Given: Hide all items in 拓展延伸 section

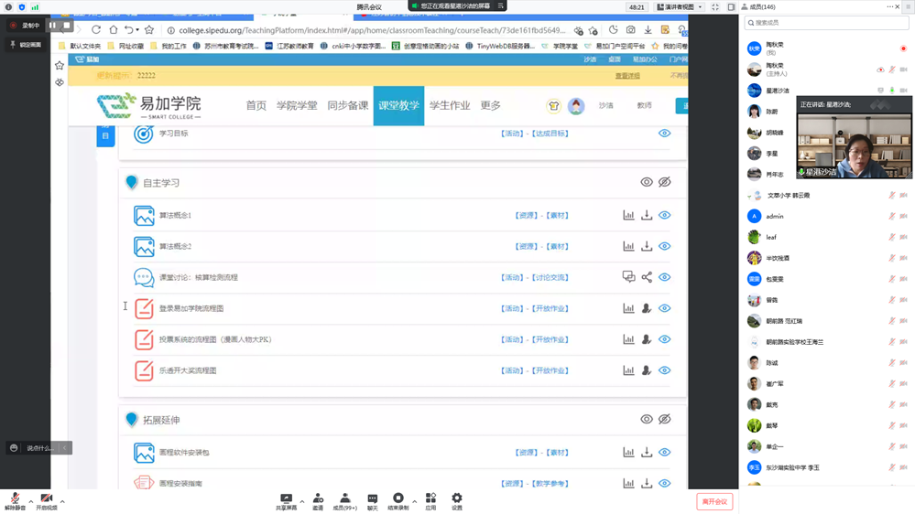Looking at the screenshot, I should tap(665, 419).
